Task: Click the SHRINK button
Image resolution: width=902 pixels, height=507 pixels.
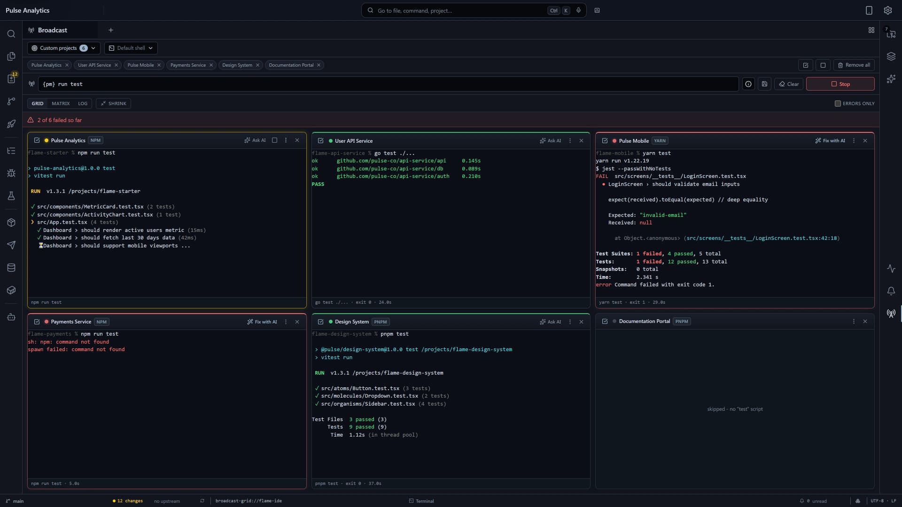Action: [x=113, y=104]
